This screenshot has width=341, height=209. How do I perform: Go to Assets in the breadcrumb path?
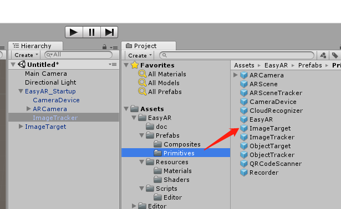pos(244,65)
